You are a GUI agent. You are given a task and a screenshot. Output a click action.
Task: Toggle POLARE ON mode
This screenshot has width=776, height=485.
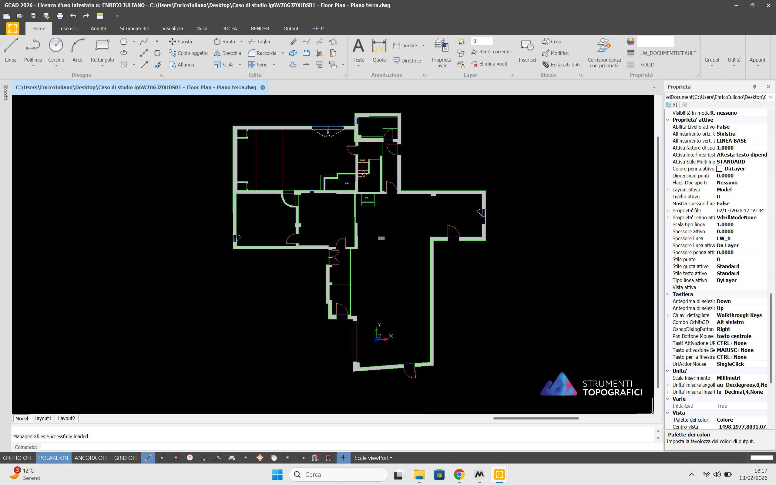coord(54,458)
